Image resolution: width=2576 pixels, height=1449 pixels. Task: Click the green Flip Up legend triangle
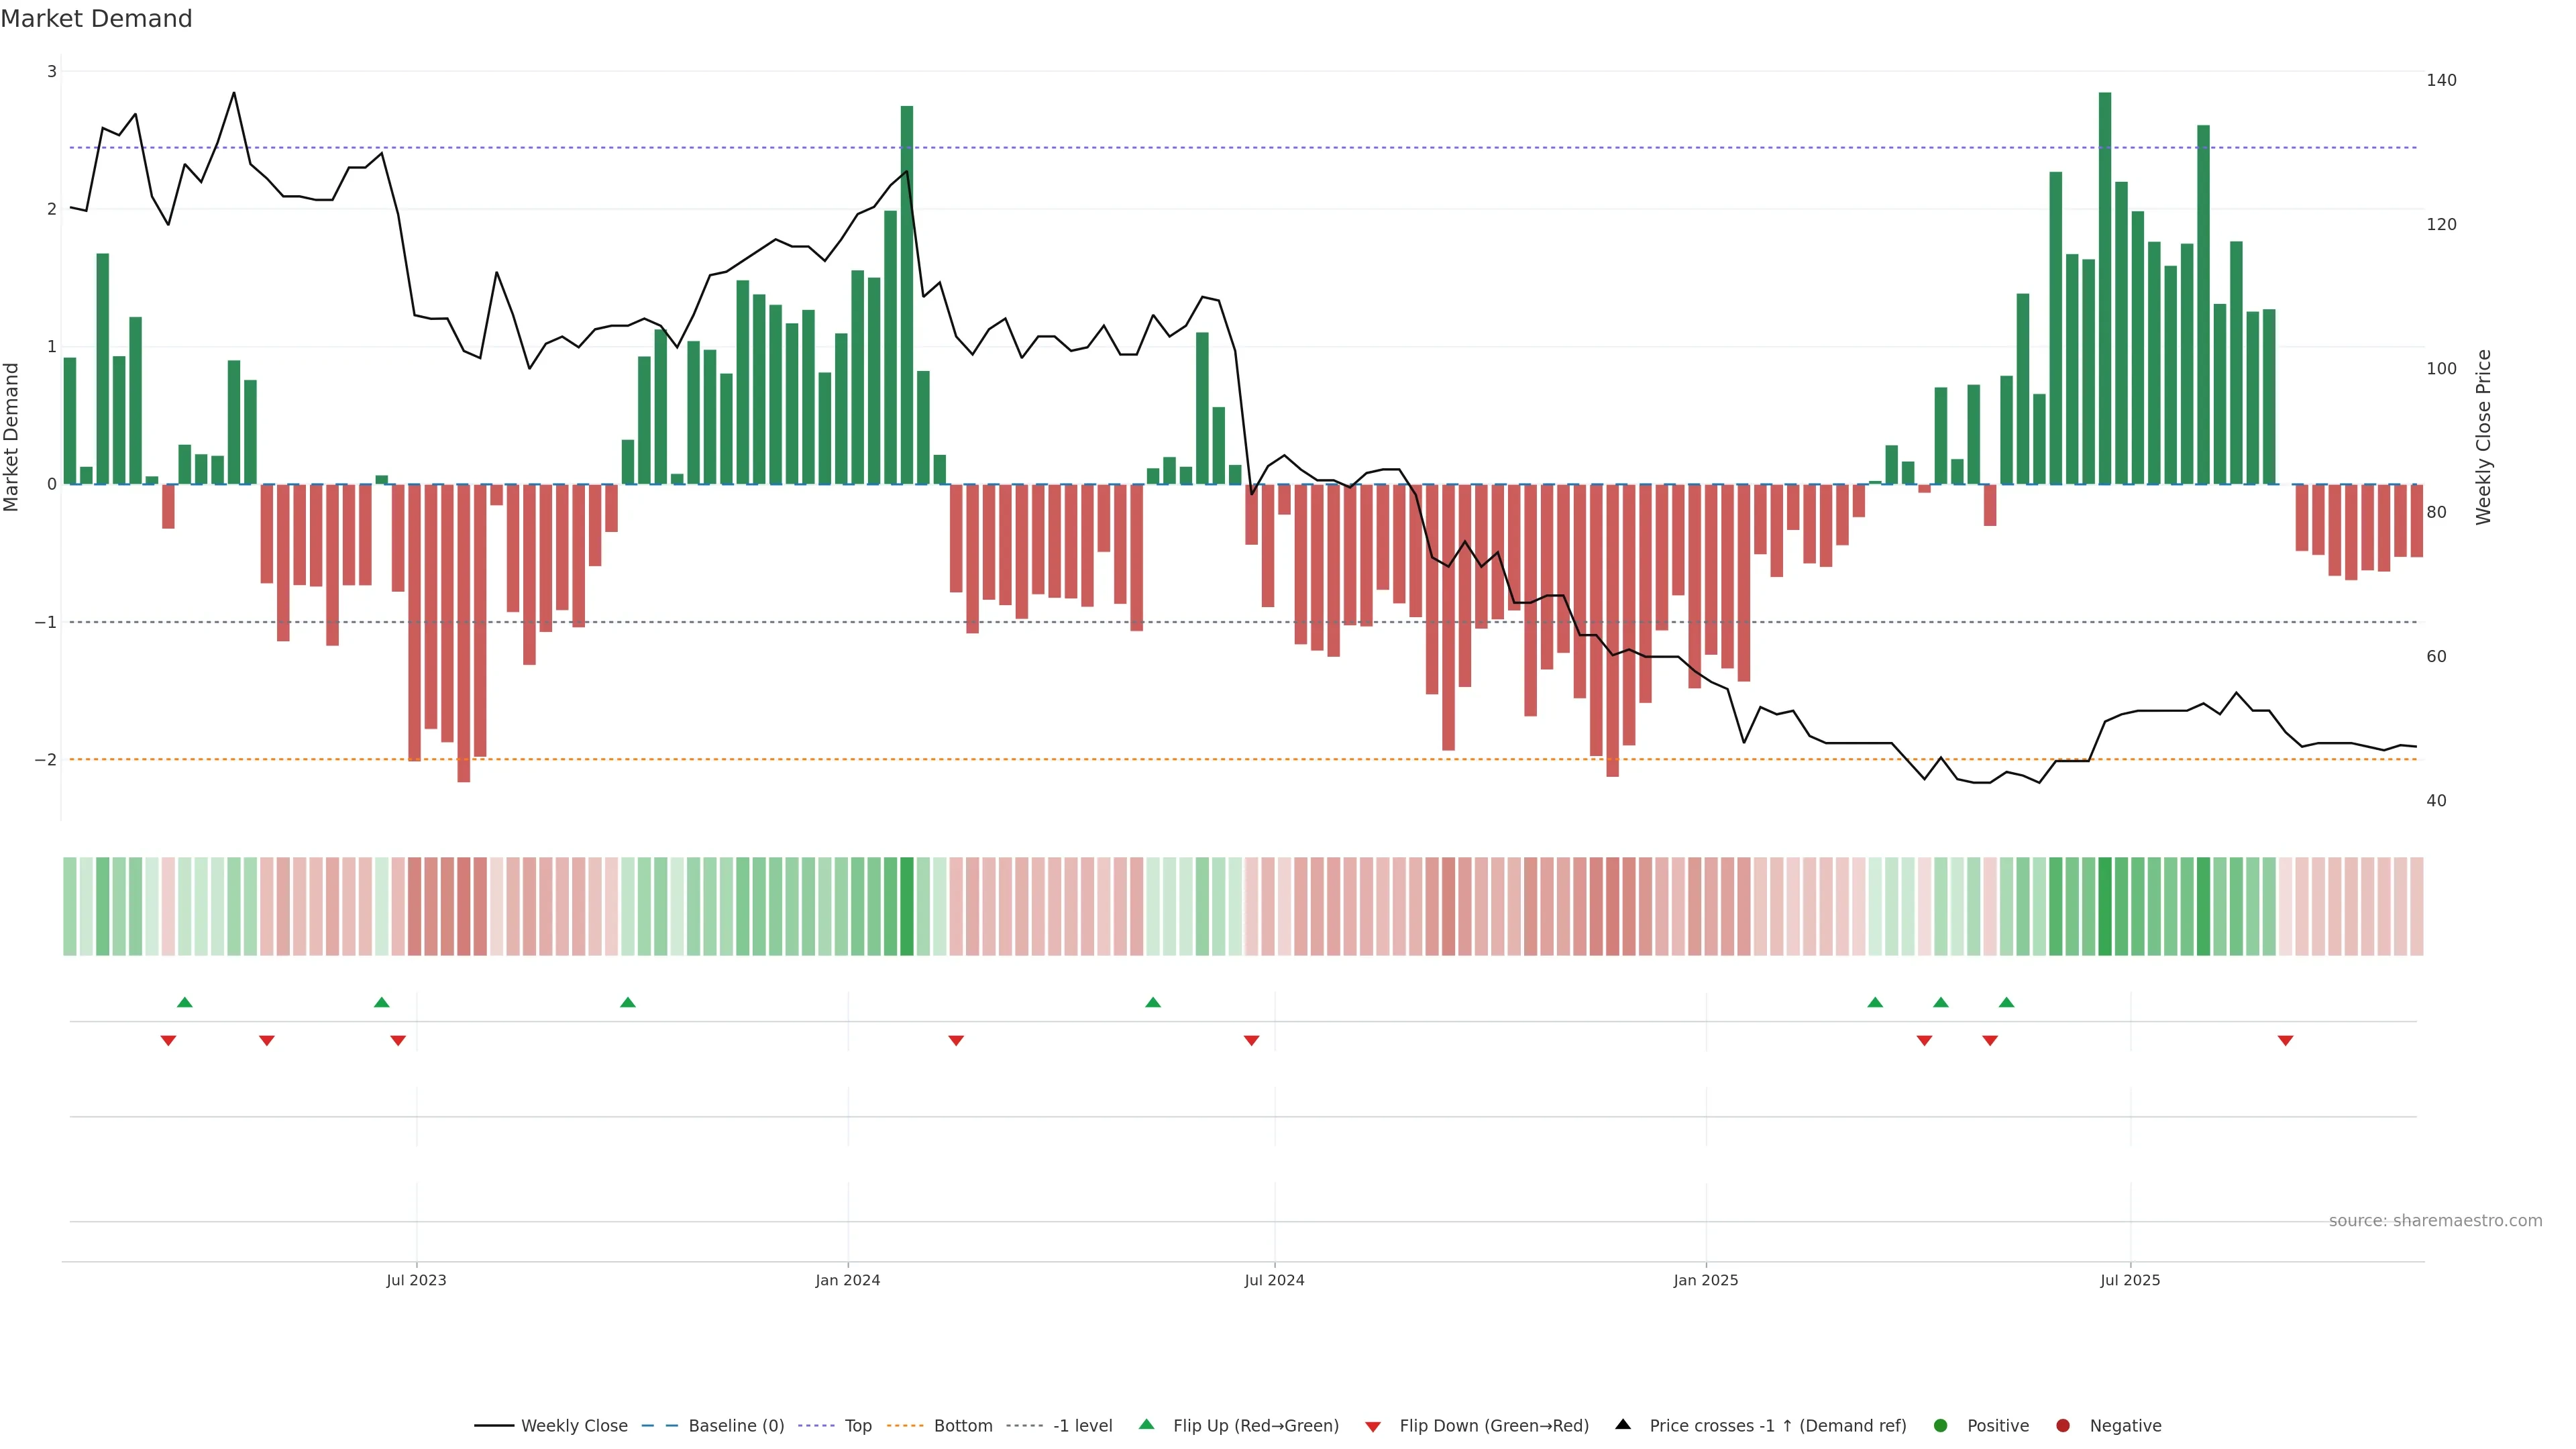tap(1147, 1425)
